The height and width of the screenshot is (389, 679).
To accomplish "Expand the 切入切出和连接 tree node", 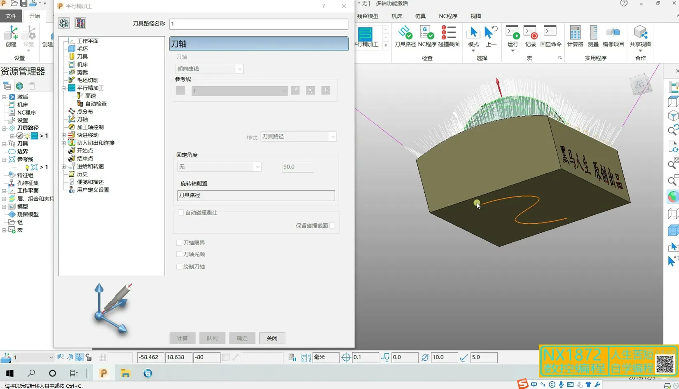I will [64, 143].
